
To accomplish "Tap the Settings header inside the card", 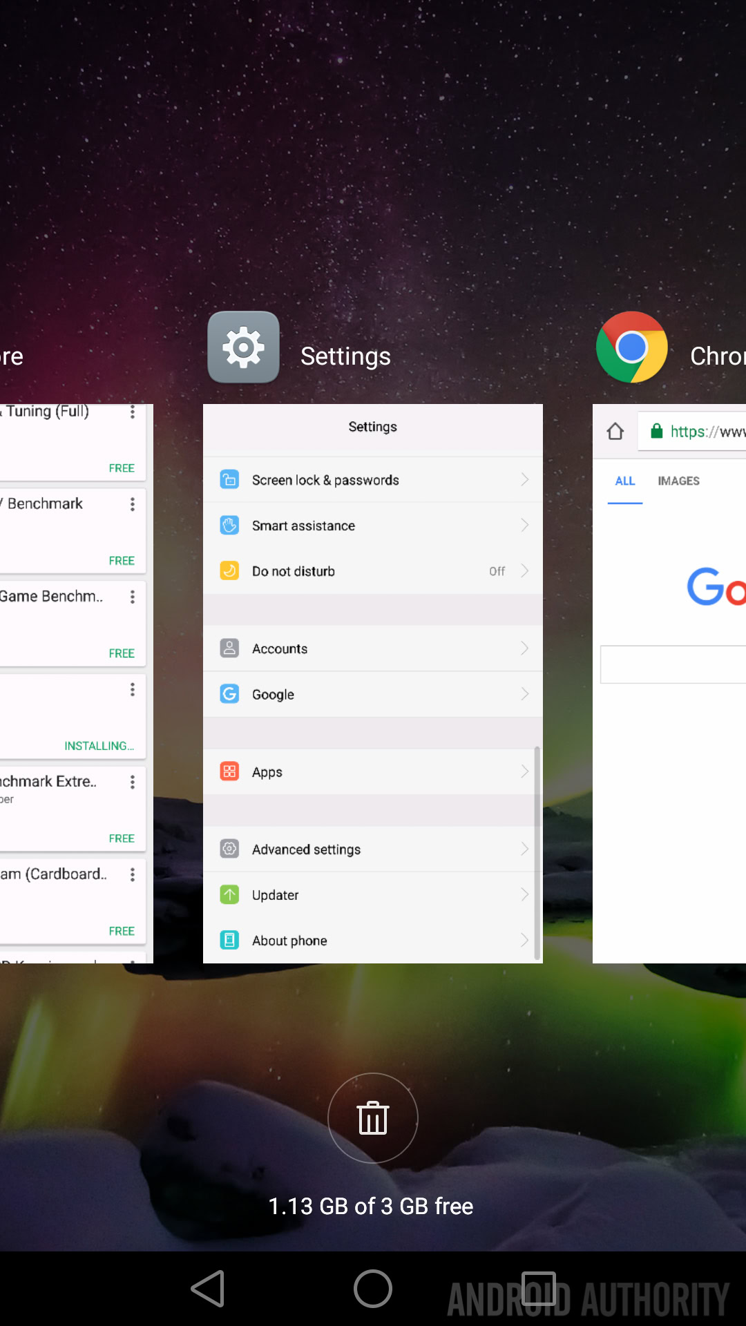I will click(373, 427).
